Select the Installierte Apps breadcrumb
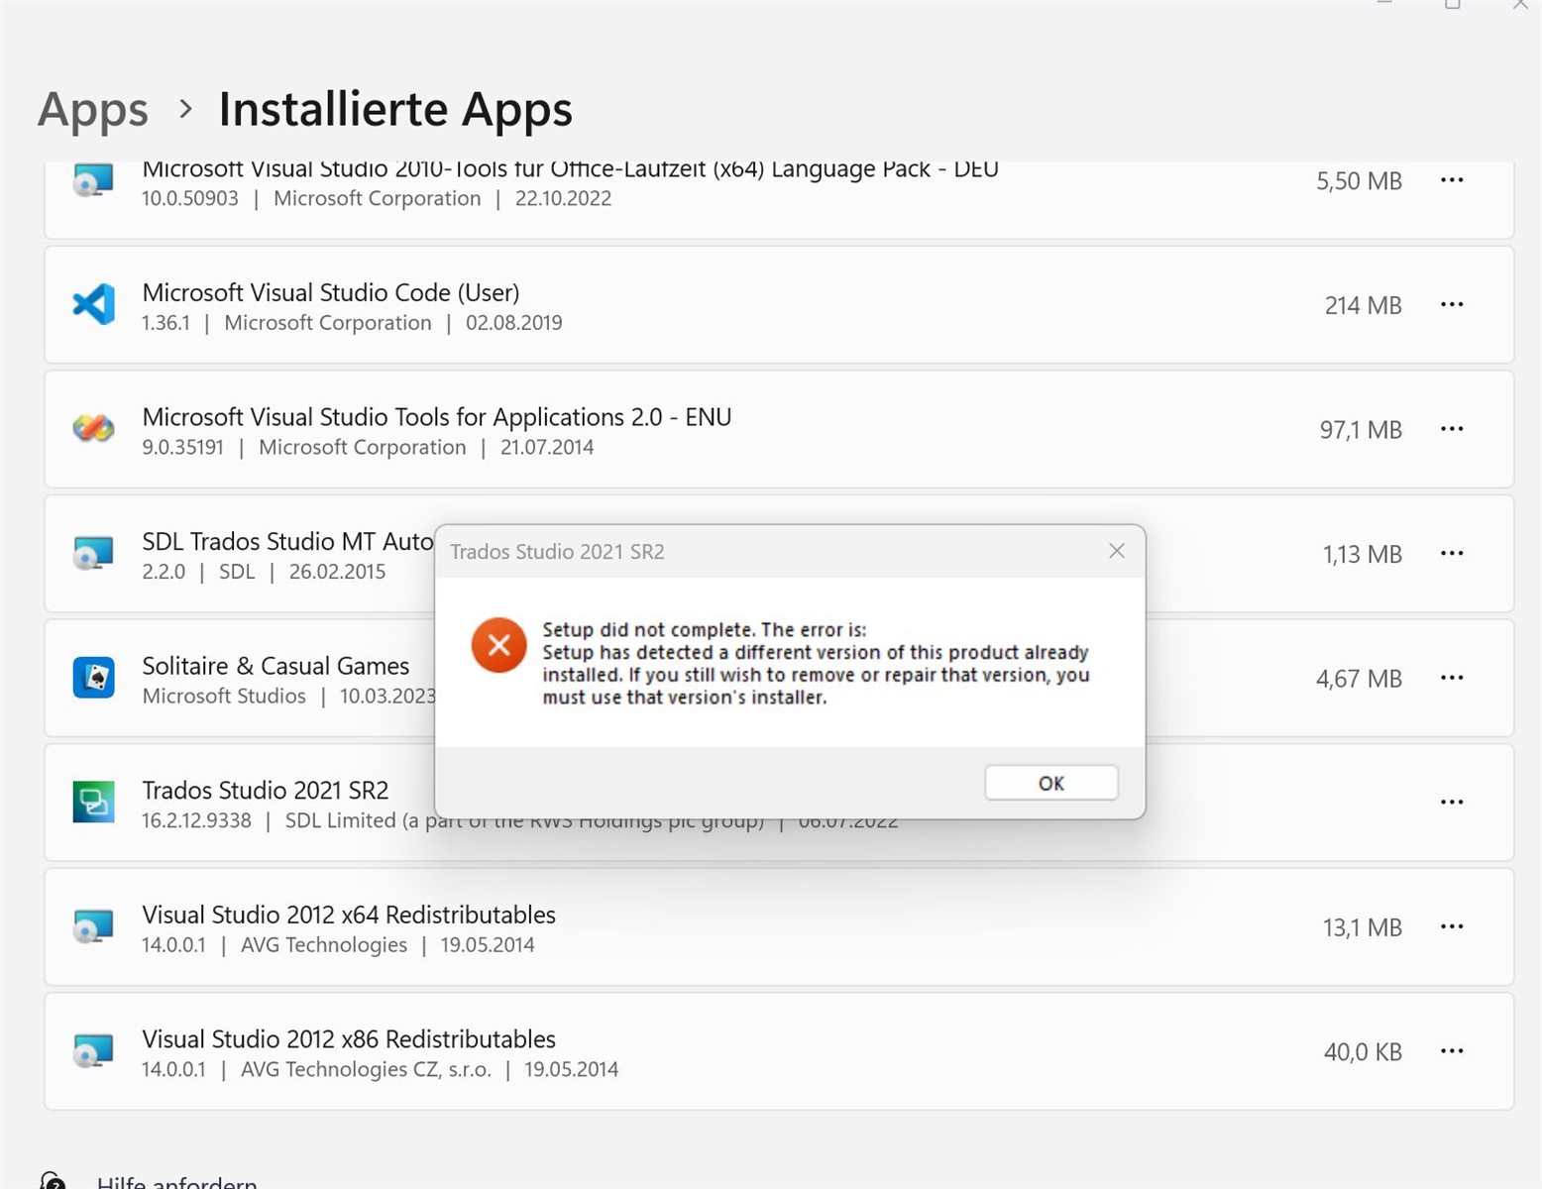Image resolution: width=1542 pixels, height=1189 pixels. point(394,110)
